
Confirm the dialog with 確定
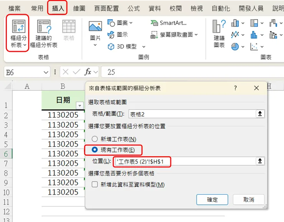pos(212,199)
